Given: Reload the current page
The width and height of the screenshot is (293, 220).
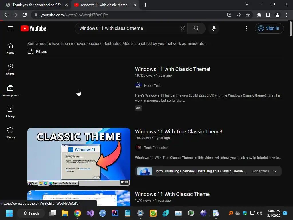Looking at the screenshot, I should 25,15.
